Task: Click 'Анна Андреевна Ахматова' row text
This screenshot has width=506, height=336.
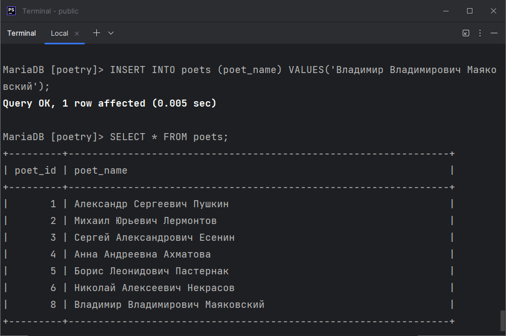Action: click(142, 254)
